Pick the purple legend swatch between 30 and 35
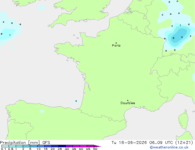This screenshot has height=150, width=195. click(69, 146)
